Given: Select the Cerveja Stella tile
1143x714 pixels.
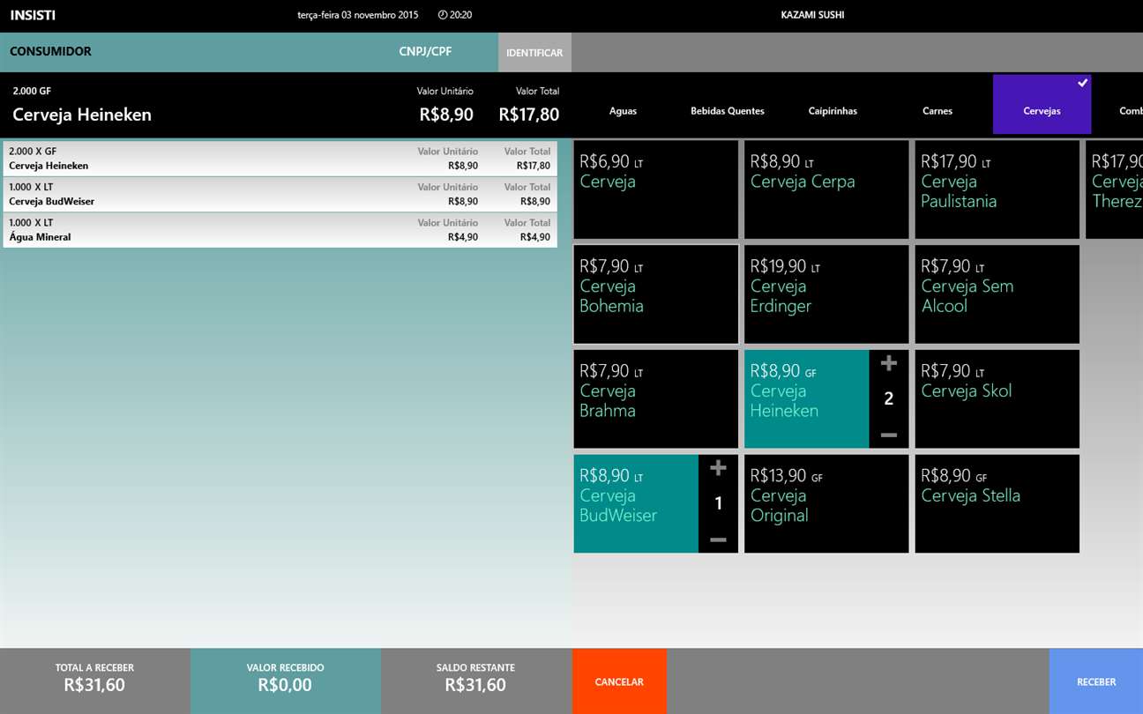Looking at the screenshot, I should [997, 503].
